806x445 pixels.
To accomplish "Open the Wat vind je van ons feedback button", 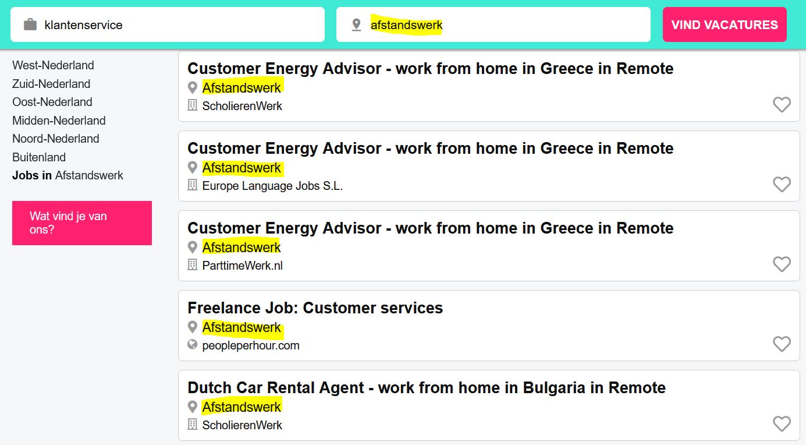I will (82, 223).
